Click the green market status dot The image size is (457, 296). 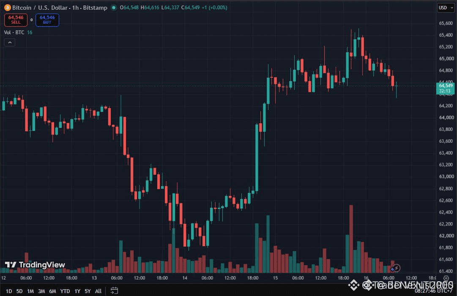click(114, 8)
